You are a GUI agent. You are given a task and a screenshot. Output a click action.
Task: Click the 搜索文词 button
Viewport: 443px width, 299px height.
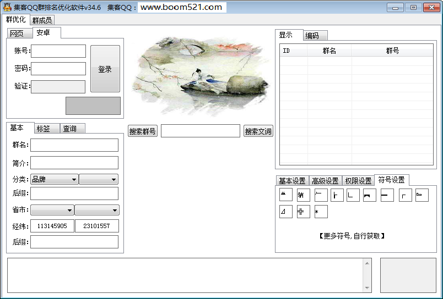[258, 131]
